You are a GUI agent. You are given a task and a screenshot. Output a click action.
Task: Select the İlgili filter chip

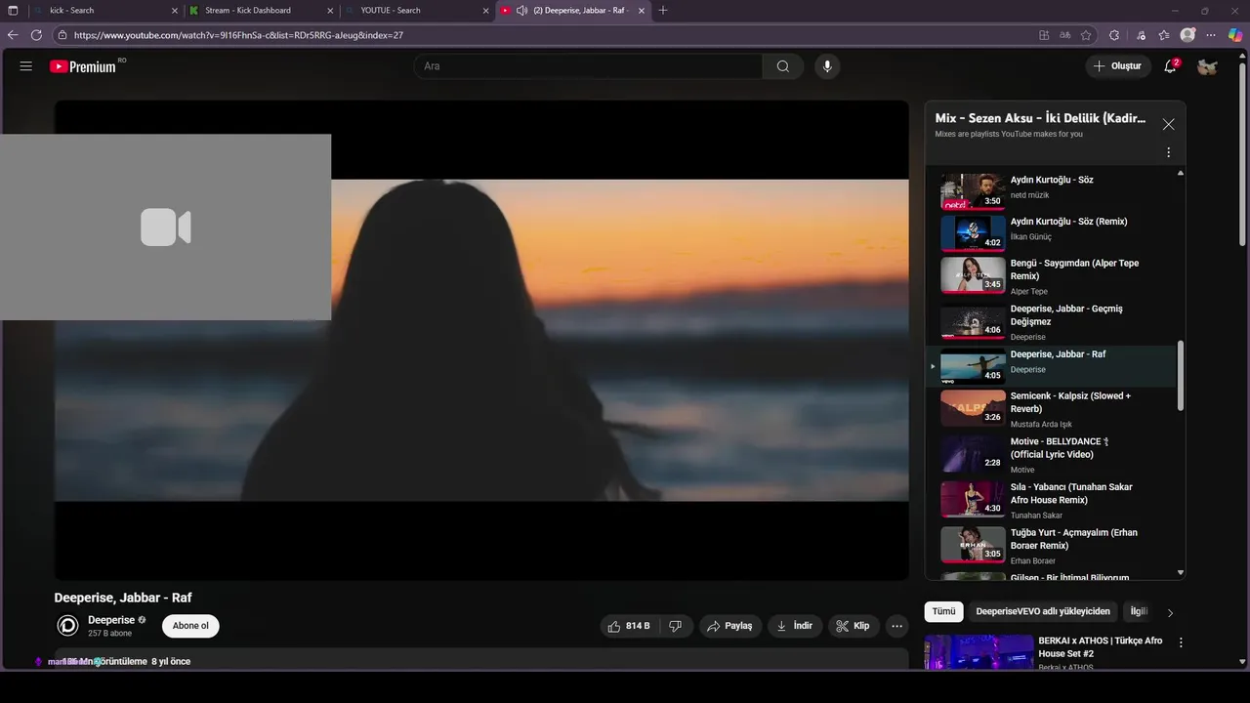tap(1139, 611)
